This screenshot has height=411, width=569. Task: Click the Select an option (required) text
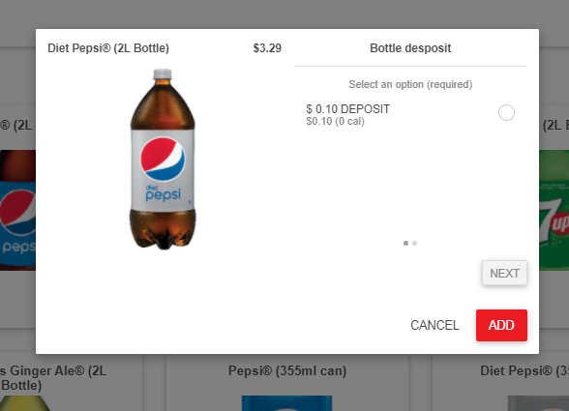click(410, 84)
